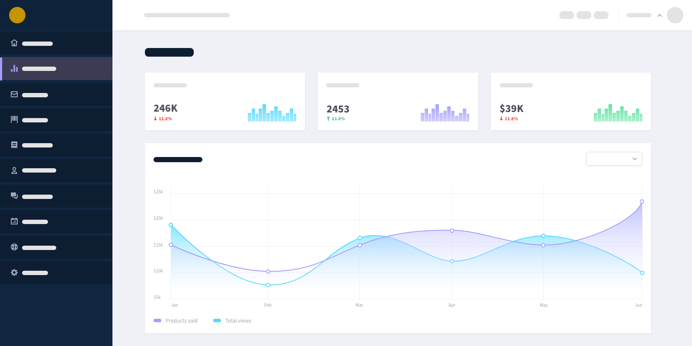692x346 pixels.
Task: Select the Products sold data point for May
Action: pos(543,245)
